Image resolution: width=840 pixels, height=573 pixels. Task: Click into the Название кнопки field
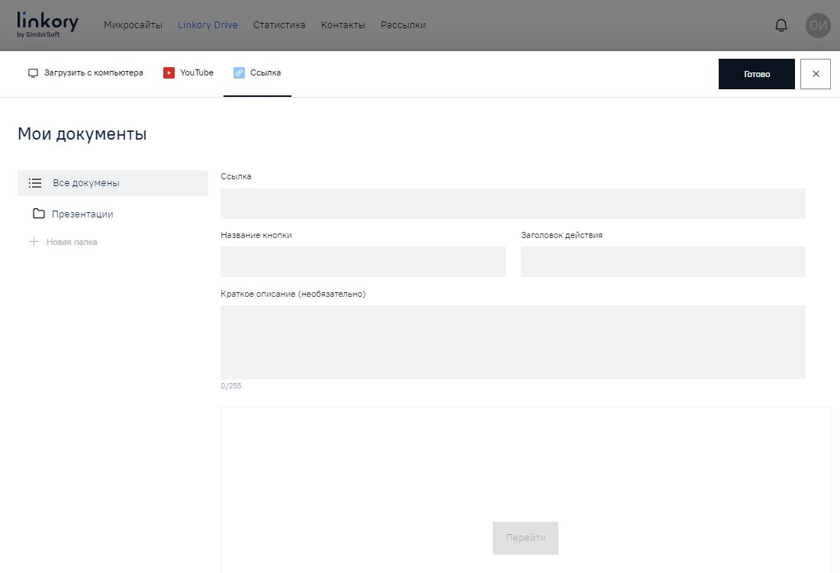362,262
